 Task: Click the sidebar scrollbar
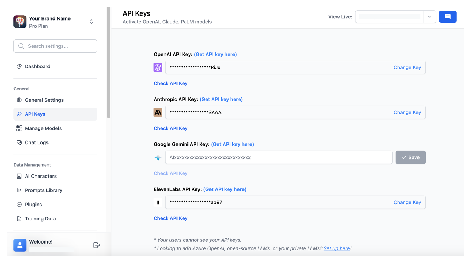pyautogui.click(x=108, y=62)
